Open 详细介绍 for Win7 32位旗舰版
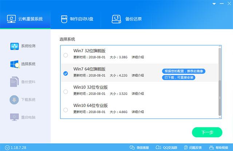This screenshot has height=151, width=233. pos(138,57)
